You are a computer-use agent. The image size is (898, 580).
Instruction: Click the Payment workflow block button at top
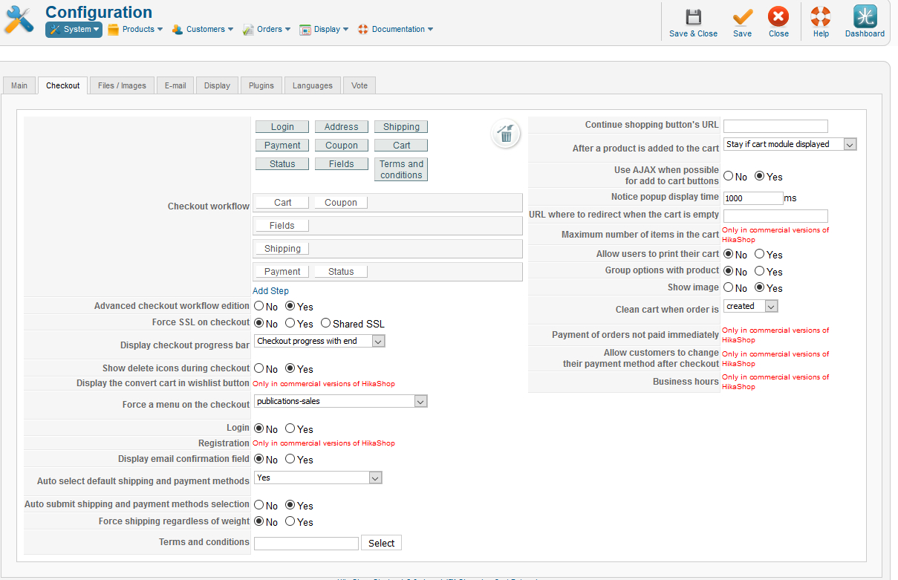(282, 146)
